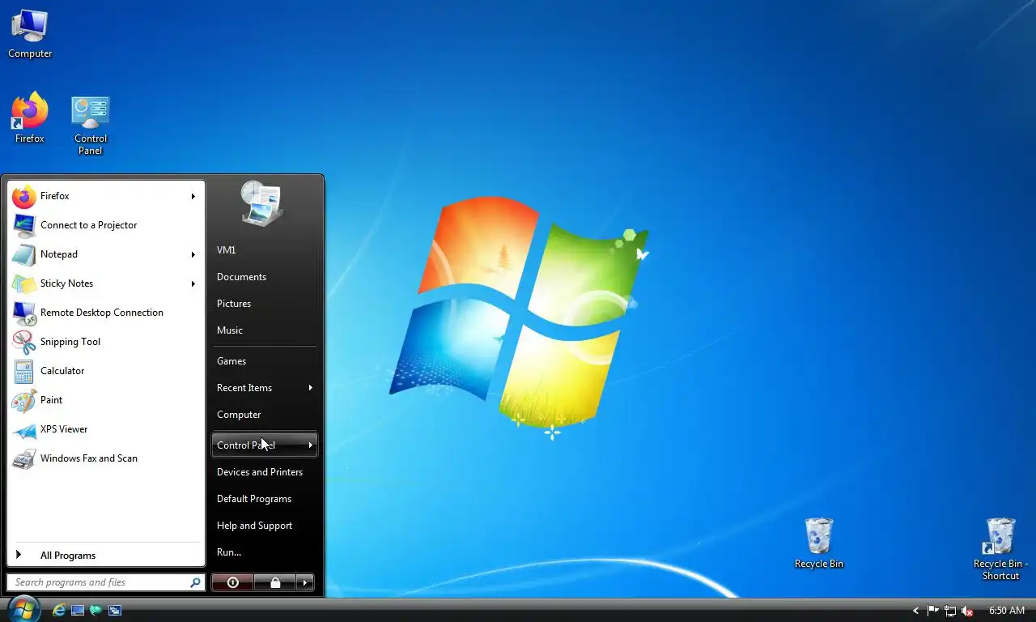Screen dimensions: 1036x622
Task: Open Games from the Start menu
Action: [x=265, y=361]
